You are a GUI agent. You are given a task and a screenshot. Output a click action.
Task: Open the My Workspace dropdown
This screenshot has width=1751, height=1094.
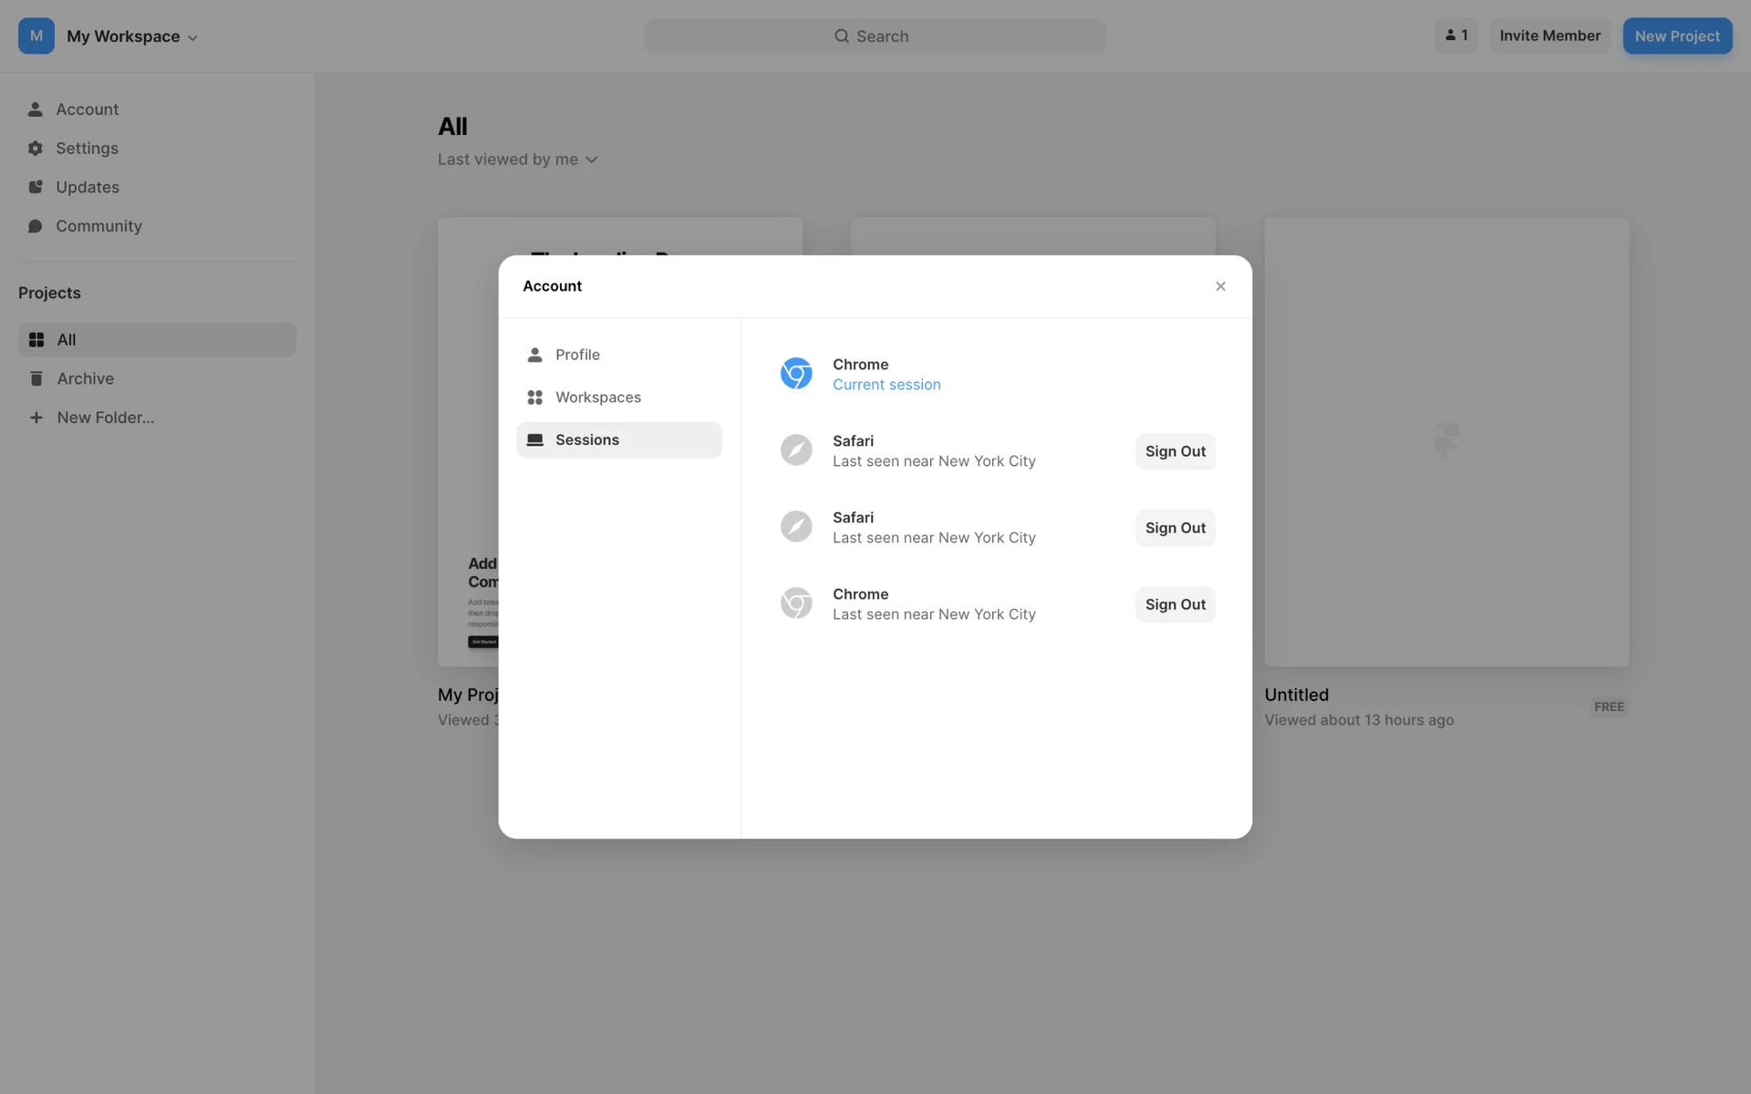coord(132,36)
